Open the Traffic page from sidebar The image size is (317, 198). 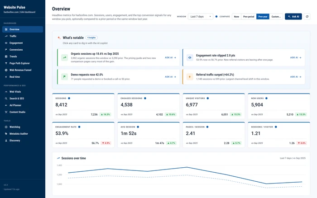coord(23,36)
